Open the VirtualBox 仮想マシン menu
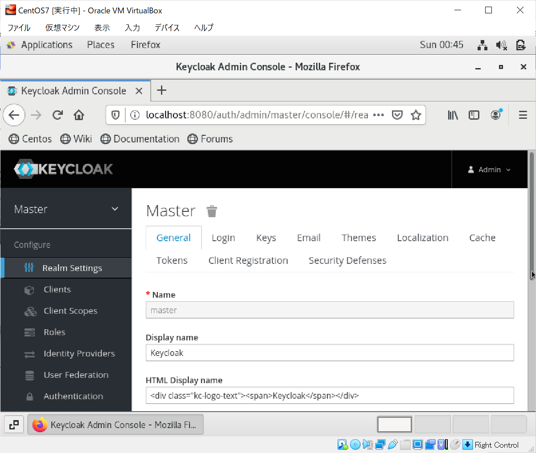The image size is (536, 453). pos(62,28)
